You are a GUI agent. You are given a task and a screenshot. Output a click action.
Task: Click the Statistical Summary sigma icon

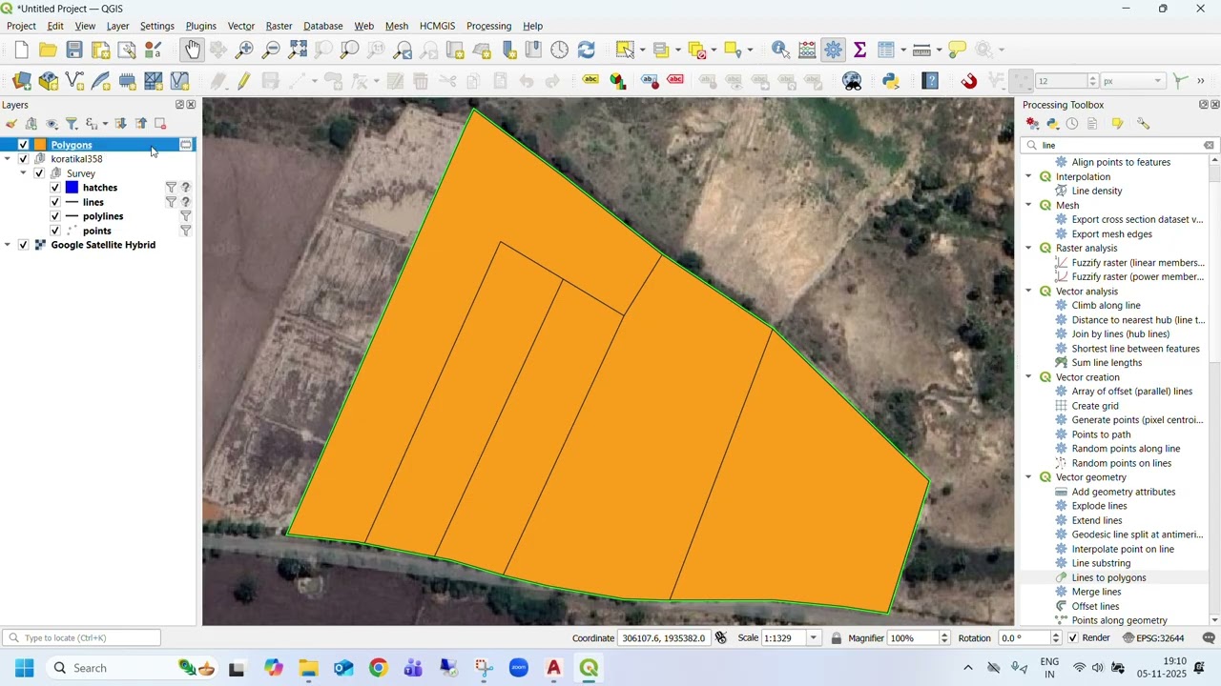[x=860, y=50]
